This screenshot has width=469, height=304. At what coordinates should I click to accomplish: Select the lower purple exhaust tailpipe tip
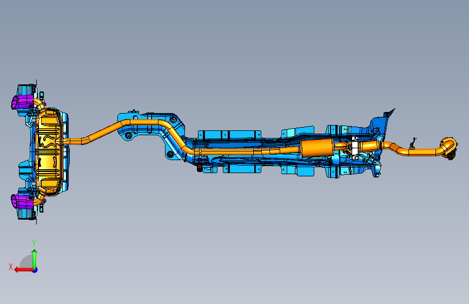pos(22,202)
